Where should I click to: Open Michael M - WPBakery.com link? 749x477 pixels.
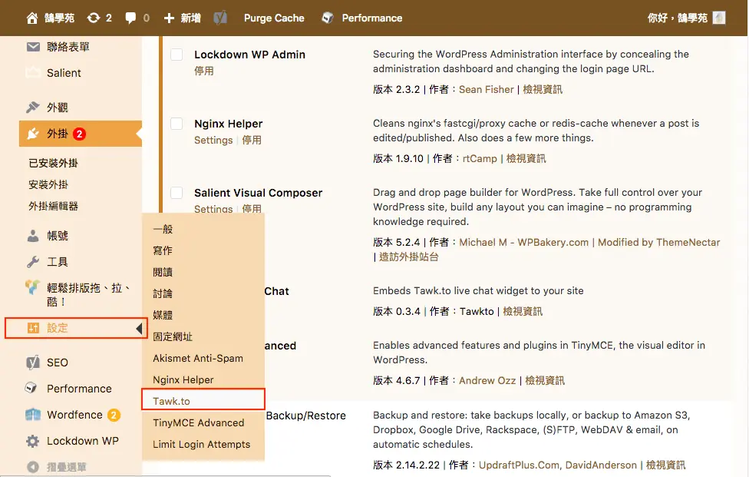tap(524, 242)
